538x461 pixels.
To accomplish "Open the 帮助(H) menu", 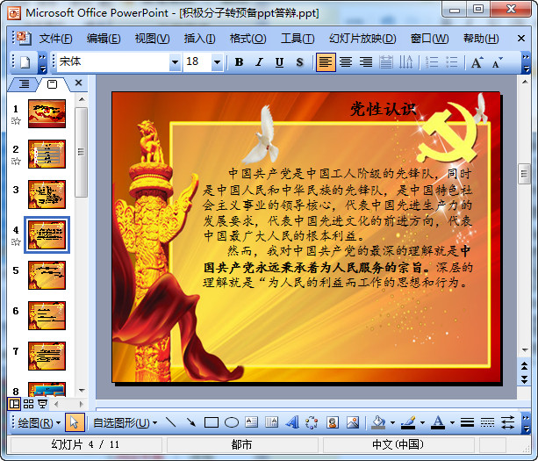I will pyautogui.click(x=481, y=39).
